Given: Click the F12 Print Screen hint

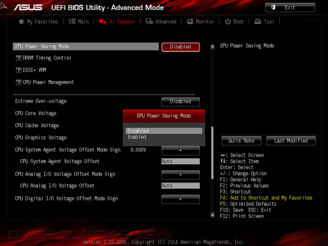Looking at the screenshot, I should pos(242,216).
